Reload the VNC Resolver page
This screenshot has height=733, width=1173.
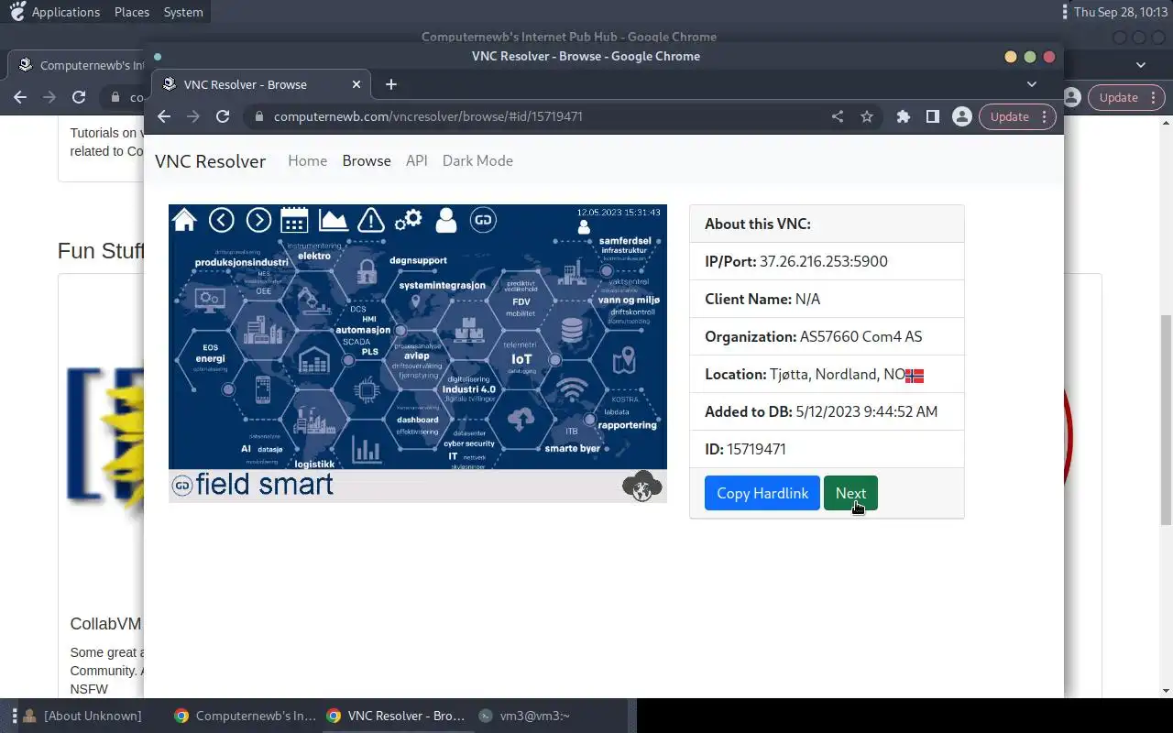[x=223, y=116]
